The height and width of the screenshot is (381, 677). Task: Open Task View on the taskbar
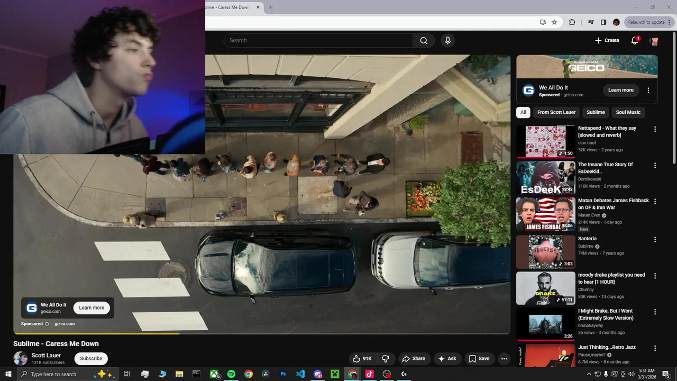coord(127,374)
